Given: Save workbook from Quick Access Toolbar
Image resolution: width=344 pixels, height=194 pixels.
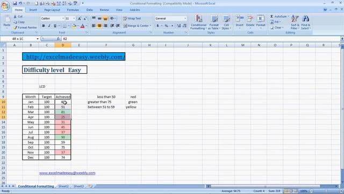Looking at the screenshot, I should click(15, 3).
